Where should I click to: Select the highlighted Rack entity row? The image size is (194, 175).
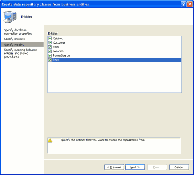(115, 60)
